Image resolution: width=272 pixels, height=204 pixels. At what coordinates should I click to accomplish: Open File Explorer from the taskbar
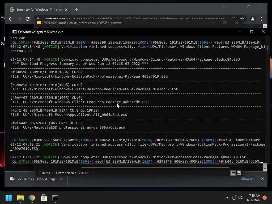[x=20, y=198]
